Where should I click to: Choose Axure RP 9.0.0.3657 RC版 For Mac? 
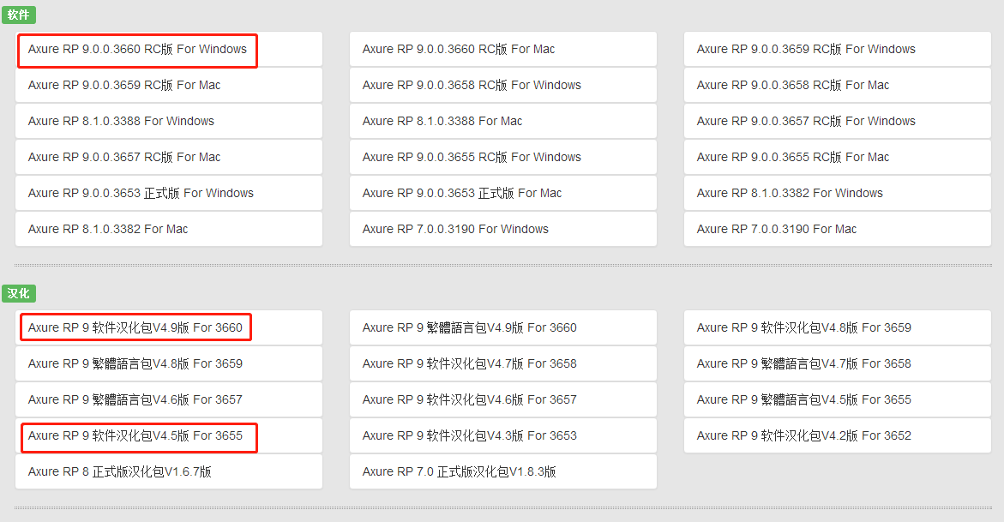coord(168,157)
